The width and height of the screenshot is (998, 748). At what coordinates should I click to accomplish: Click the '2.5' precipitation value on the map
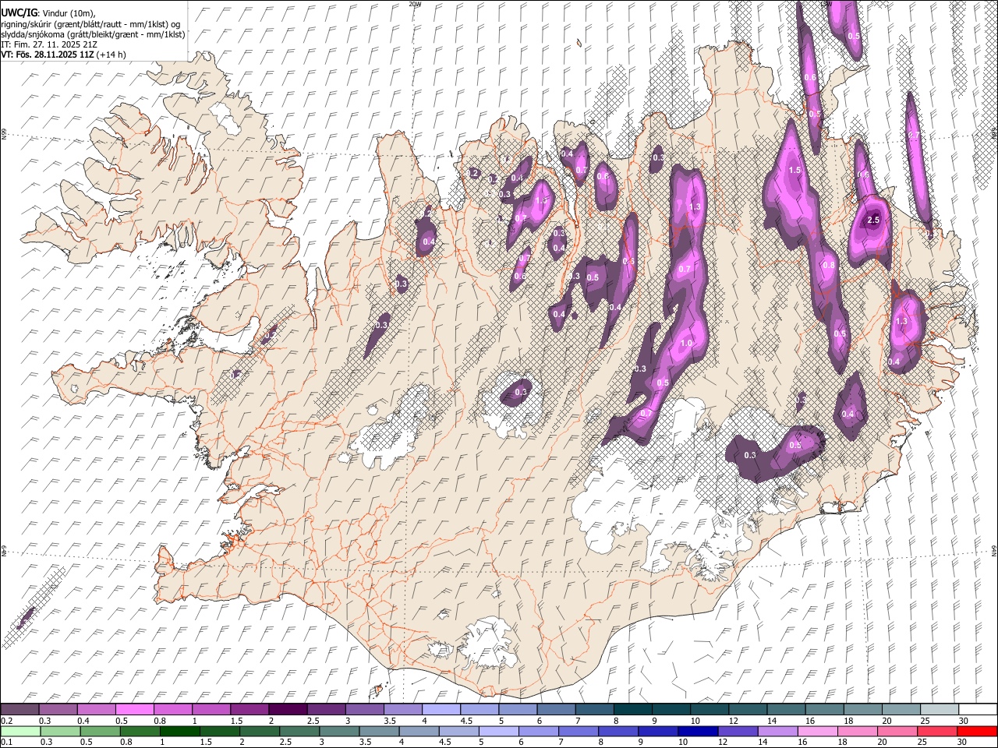click(873, 221)
